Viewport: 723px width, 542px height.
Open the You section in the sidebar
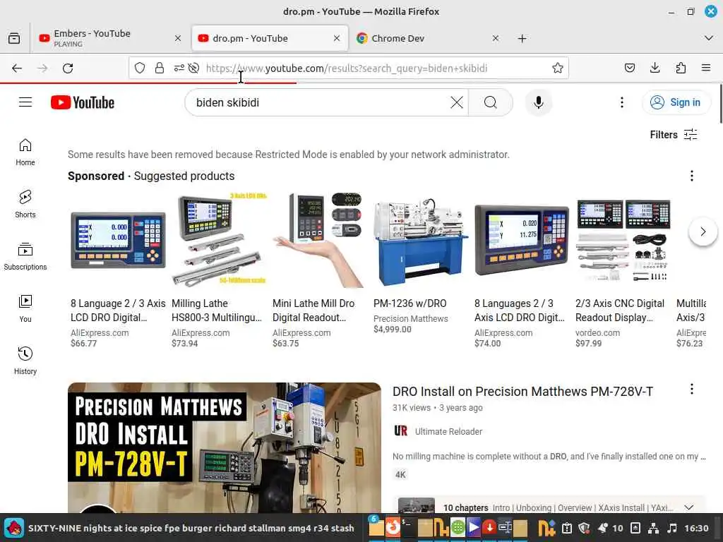click(25, 308)
